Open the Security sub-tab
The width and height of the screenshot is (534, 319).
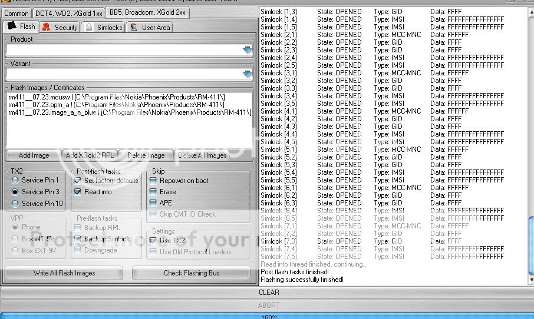coord(60,27)
